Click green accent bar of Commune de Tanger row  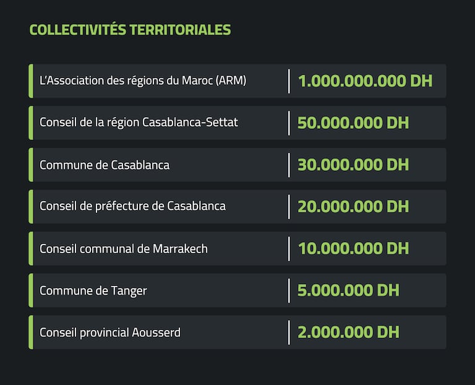(x=30, y=290)
